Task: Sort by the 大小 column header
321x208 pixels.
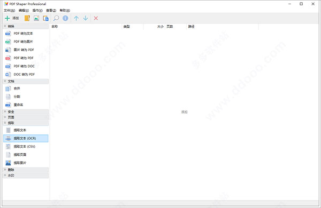Action: (x=154, y=27)
